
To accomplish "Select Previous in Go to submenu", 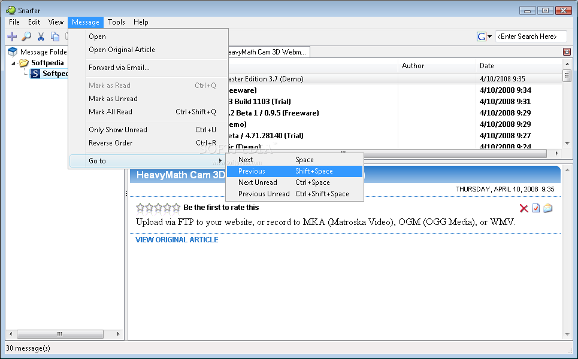I will (x=295, y=171).
